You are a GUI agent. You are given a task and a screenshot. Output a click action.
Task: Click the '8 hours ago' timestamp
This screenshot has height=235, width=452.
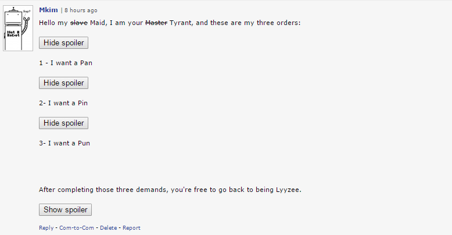coord(81,10)
